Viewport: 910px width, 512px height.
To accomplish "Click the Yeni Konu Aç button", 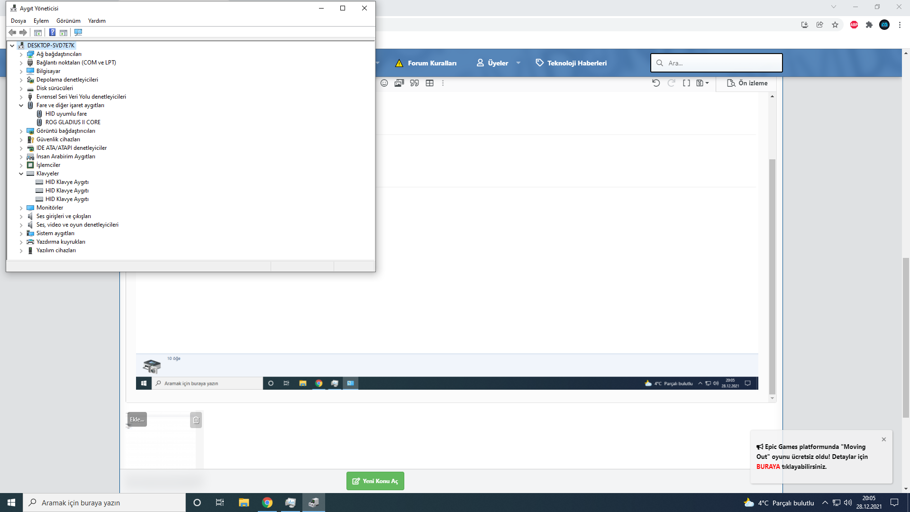I will click(375, 481).
